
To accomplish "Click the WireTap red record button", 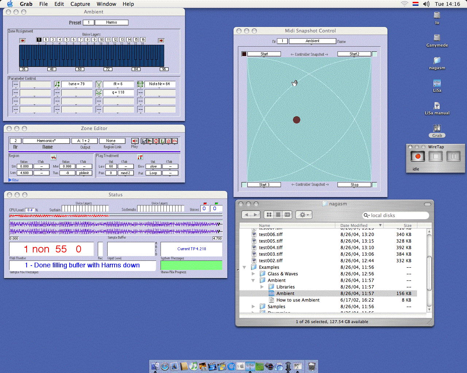I will click(417, 157).
